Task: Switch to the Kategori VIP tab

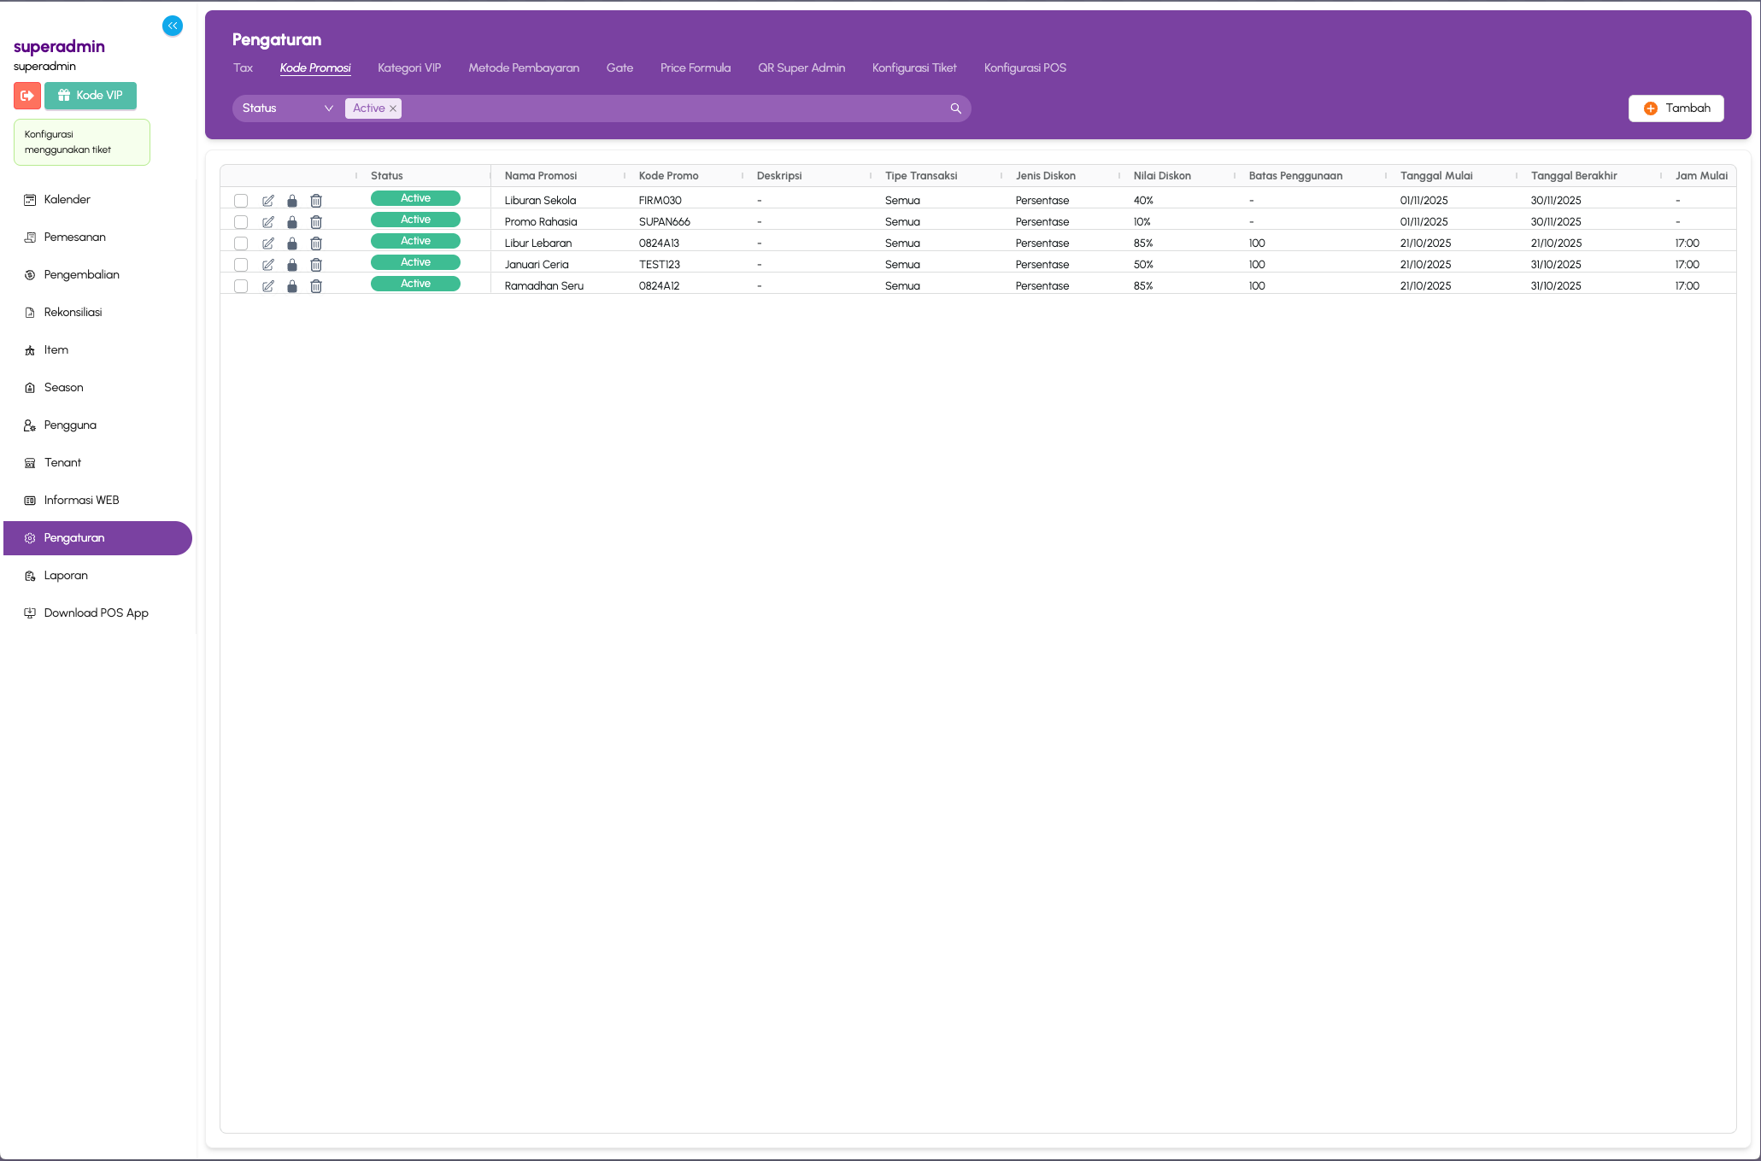Action: pyautogui.click(x=409, y=68)
